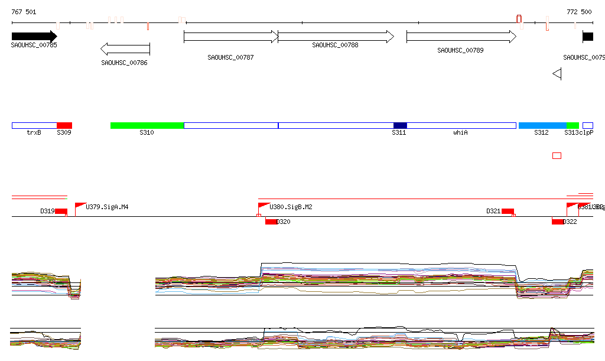Select the red D320 block
The image size is (605, 361).
[271, 222]
